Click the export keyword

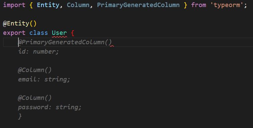click(x=14, y=33)
